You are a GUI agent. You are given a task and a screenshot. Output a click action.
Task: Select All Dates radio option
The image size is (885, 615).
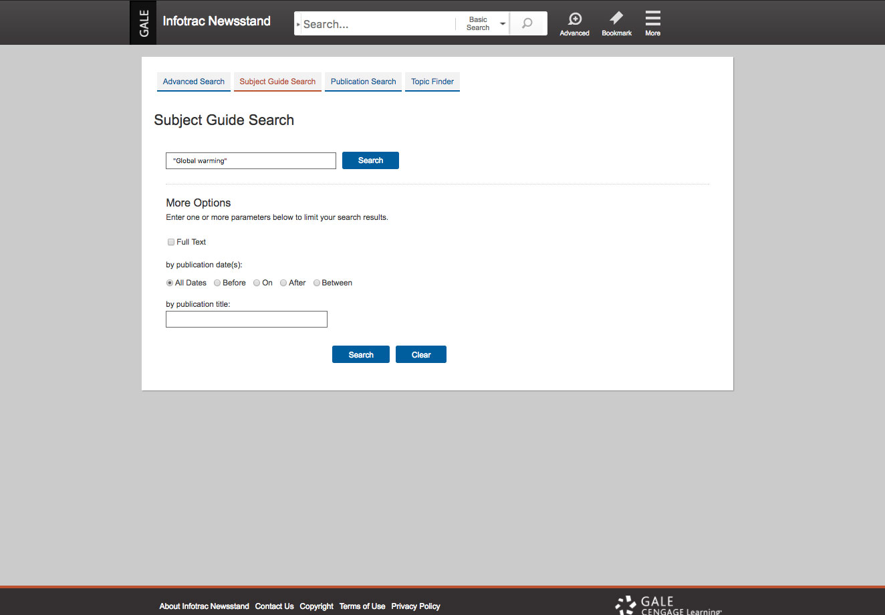pyautogui.click(x=170, y=283)
